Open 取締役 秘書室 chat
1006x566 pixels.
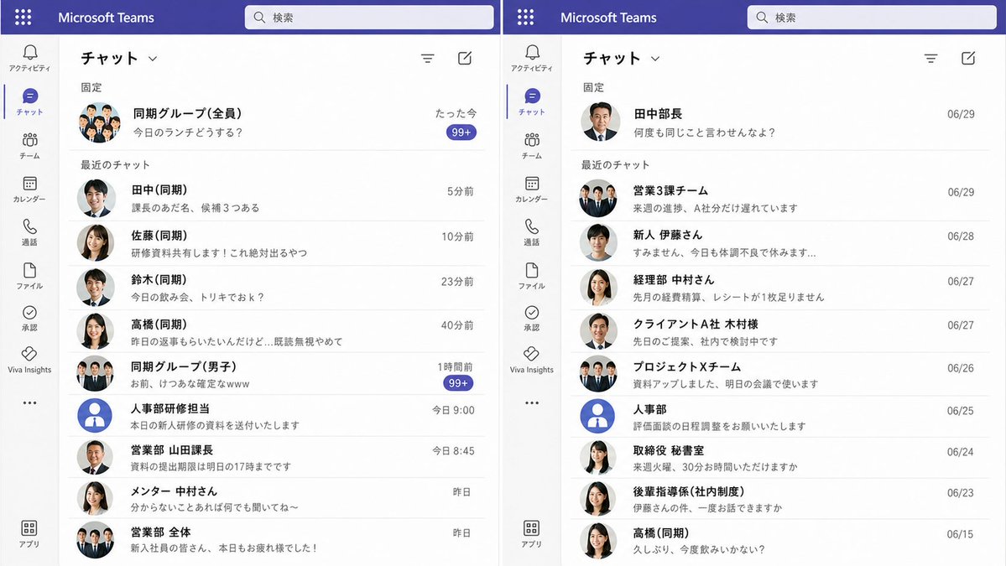[x=779, y=459]
